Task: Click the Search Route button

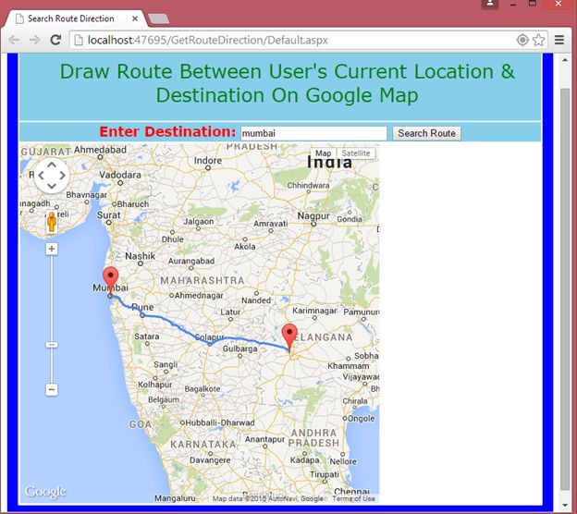Action: pos(426,133)
